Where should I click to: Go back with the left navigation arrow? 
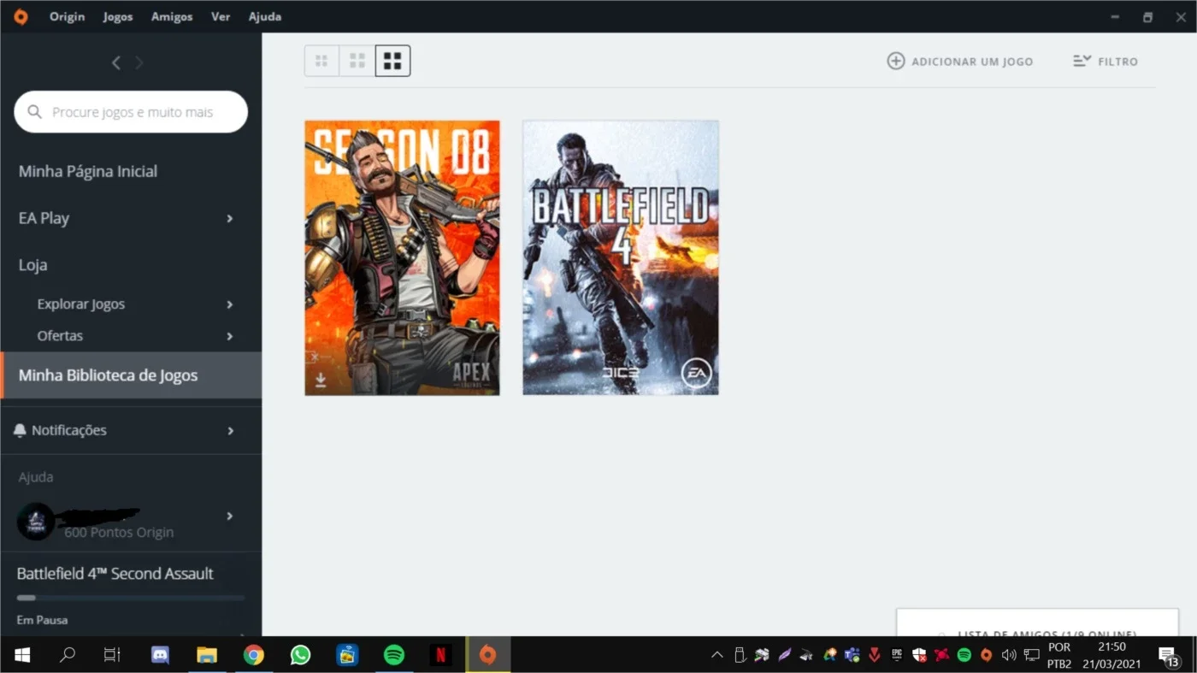click(116, 62)
